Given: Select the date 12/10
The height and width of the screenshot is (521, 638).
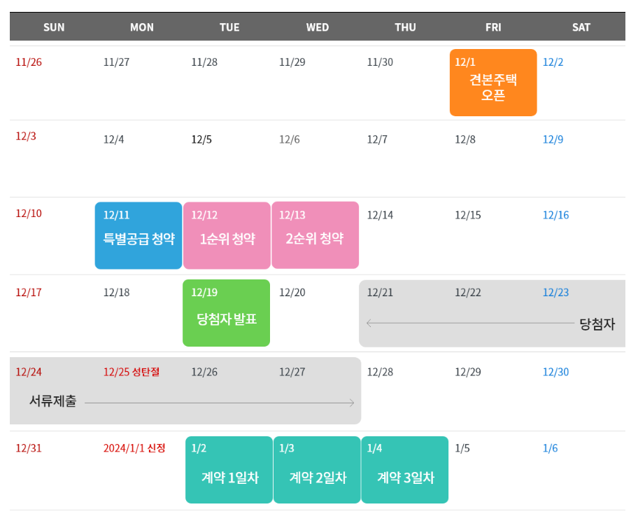Looking at the screenshot, I should [x=29, y=214].
